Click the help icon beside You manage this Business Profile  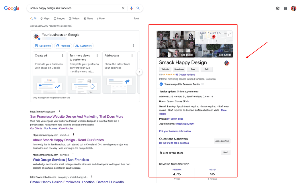[202, 84]
